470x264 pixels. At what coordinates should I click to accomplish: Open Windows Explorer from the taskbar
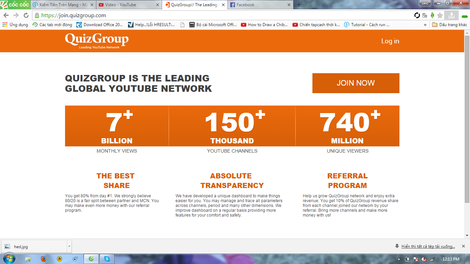[x=28, y=259]
